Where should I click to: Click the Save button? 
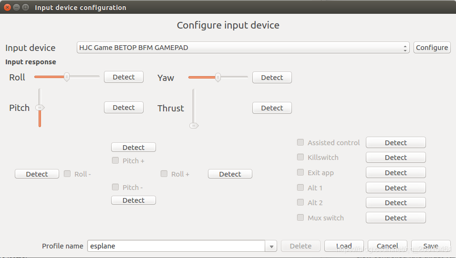[x=431, y=246]
